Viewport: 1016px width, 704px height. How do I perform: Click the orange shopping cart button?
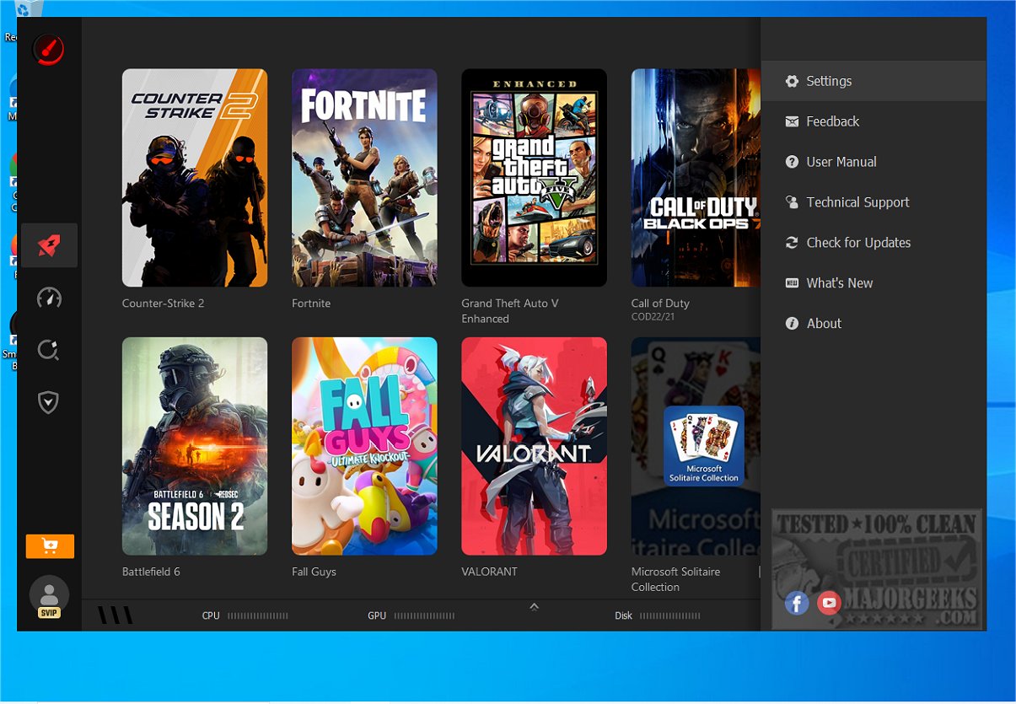[x=50, y=546]
